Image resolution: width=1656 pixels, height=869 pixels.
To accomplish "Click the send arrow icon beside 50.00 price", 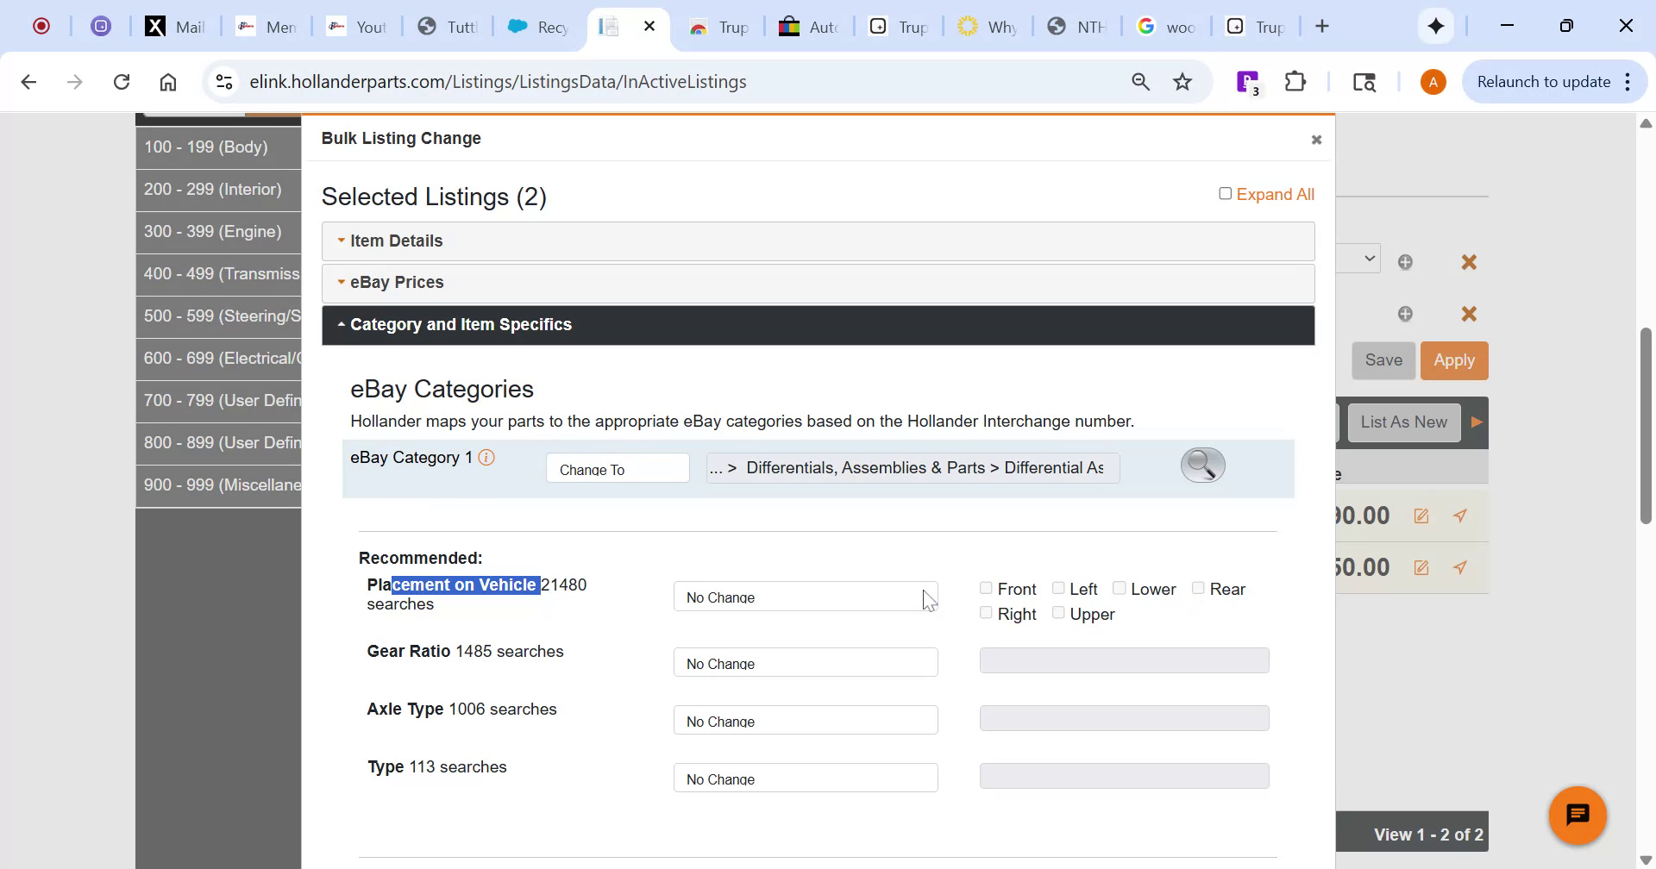I will [x=1459, y=567].
